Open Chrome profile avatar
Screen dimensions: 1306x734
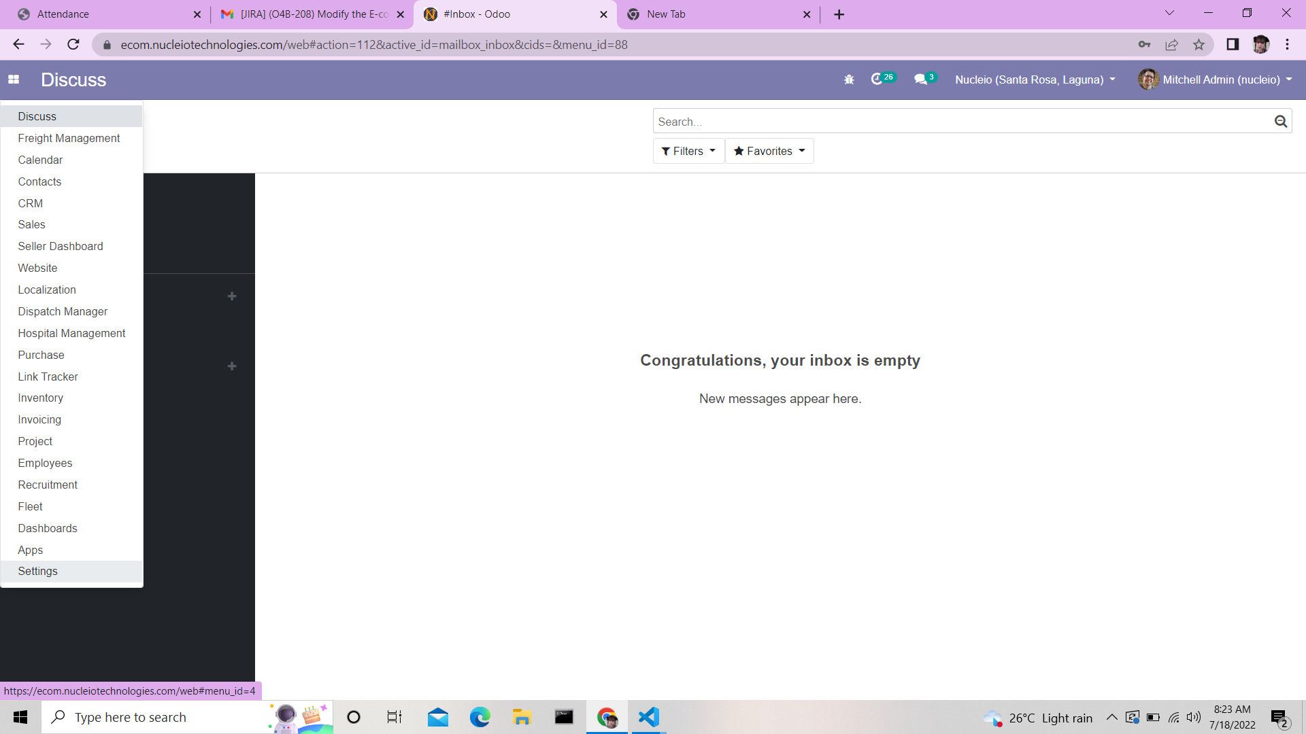[1260, 44]
